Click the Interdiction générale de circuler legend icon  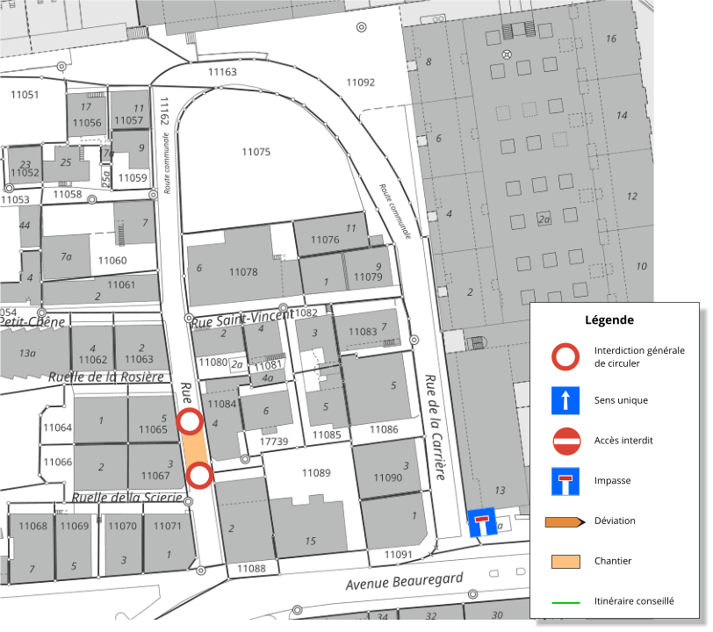click(x=565, y=357)
